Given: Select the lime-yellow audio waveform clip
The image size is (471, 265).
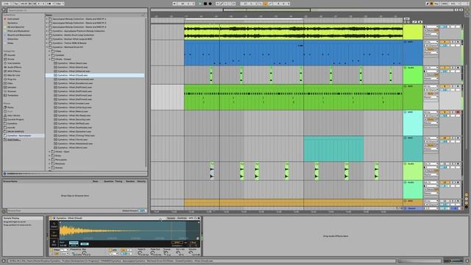Looking at the screenshot, I should point(293,32).
